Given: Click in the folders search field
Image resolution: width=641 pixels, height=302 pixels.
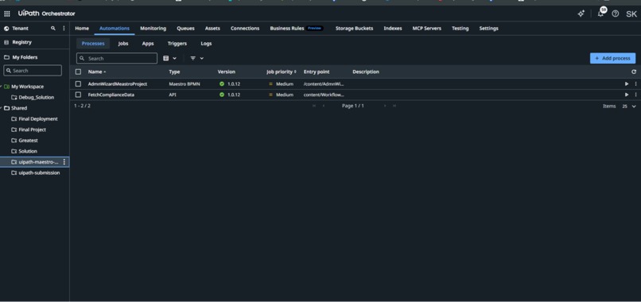Looking at the screenshot, I should (x=33, y=70).
